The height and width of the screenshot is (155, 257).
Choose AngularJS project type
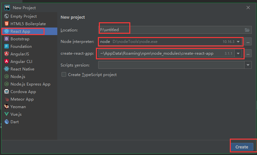[29, 54]
